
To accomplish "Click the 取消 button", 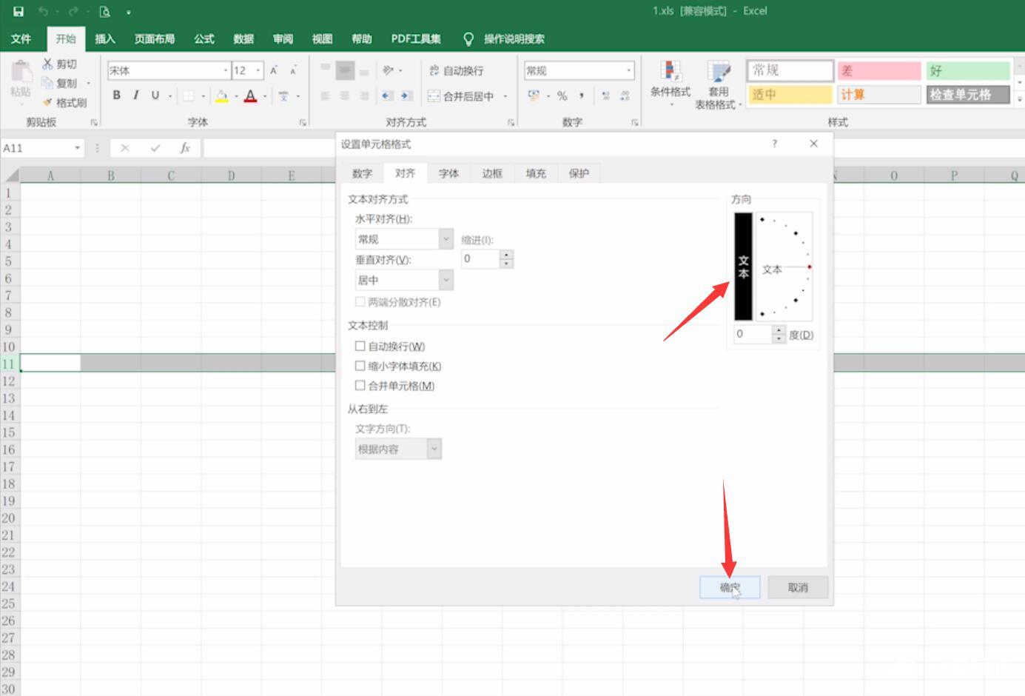I will 798,587.
